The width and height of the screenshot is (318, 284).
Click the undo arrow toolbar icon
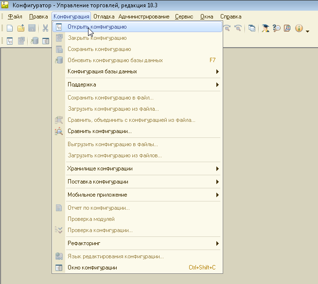tap(238, 28)
